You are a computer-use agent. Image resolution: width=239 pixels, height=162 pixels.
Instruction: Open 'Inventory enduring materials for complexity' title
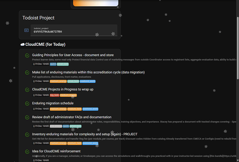click(x=85, y=134)
